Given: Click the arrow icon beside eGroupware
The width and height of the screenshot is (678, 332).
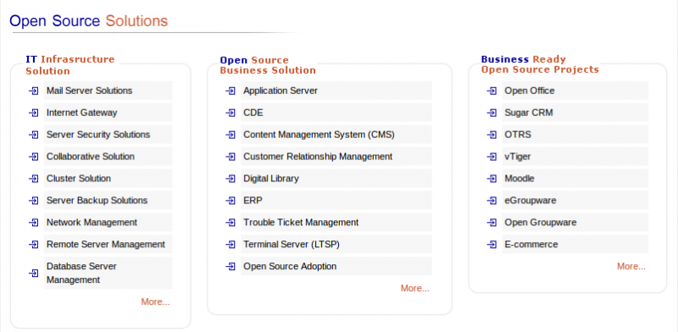Looking at the screenshot, I should click(492, 201).
